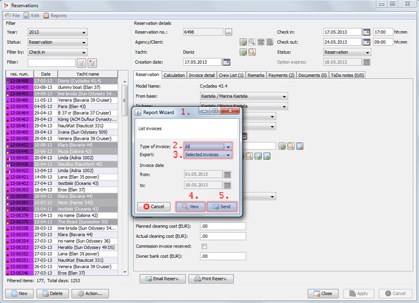The height and width of the screenshot is (303, 419).
Task: Click the Delete button
Action: tap(53, 293)
